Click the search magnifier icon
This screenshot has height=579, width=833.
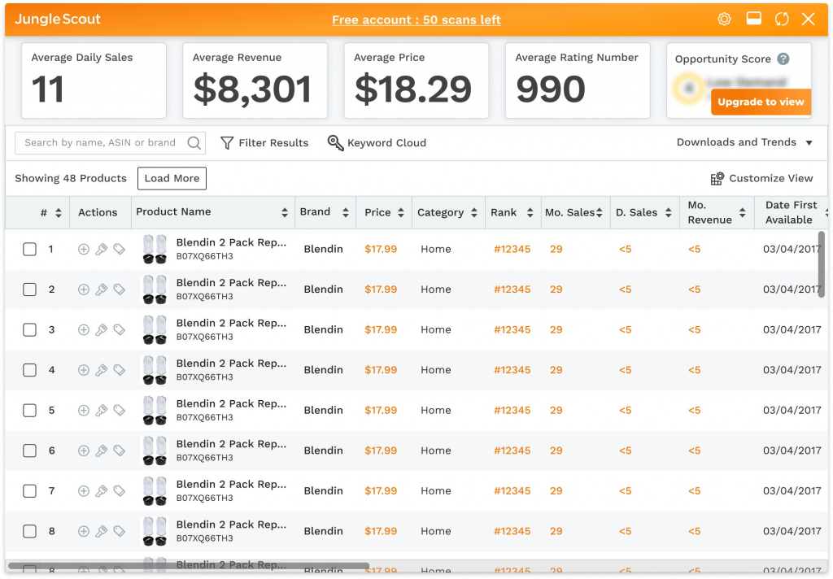[x=194, y=143]
